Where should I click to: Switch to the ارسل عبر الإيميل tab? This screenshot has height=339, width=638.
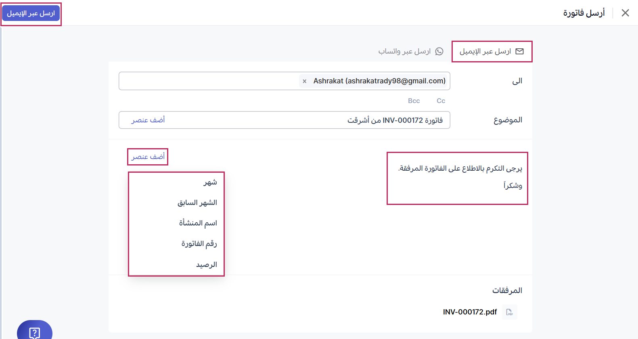492,52
